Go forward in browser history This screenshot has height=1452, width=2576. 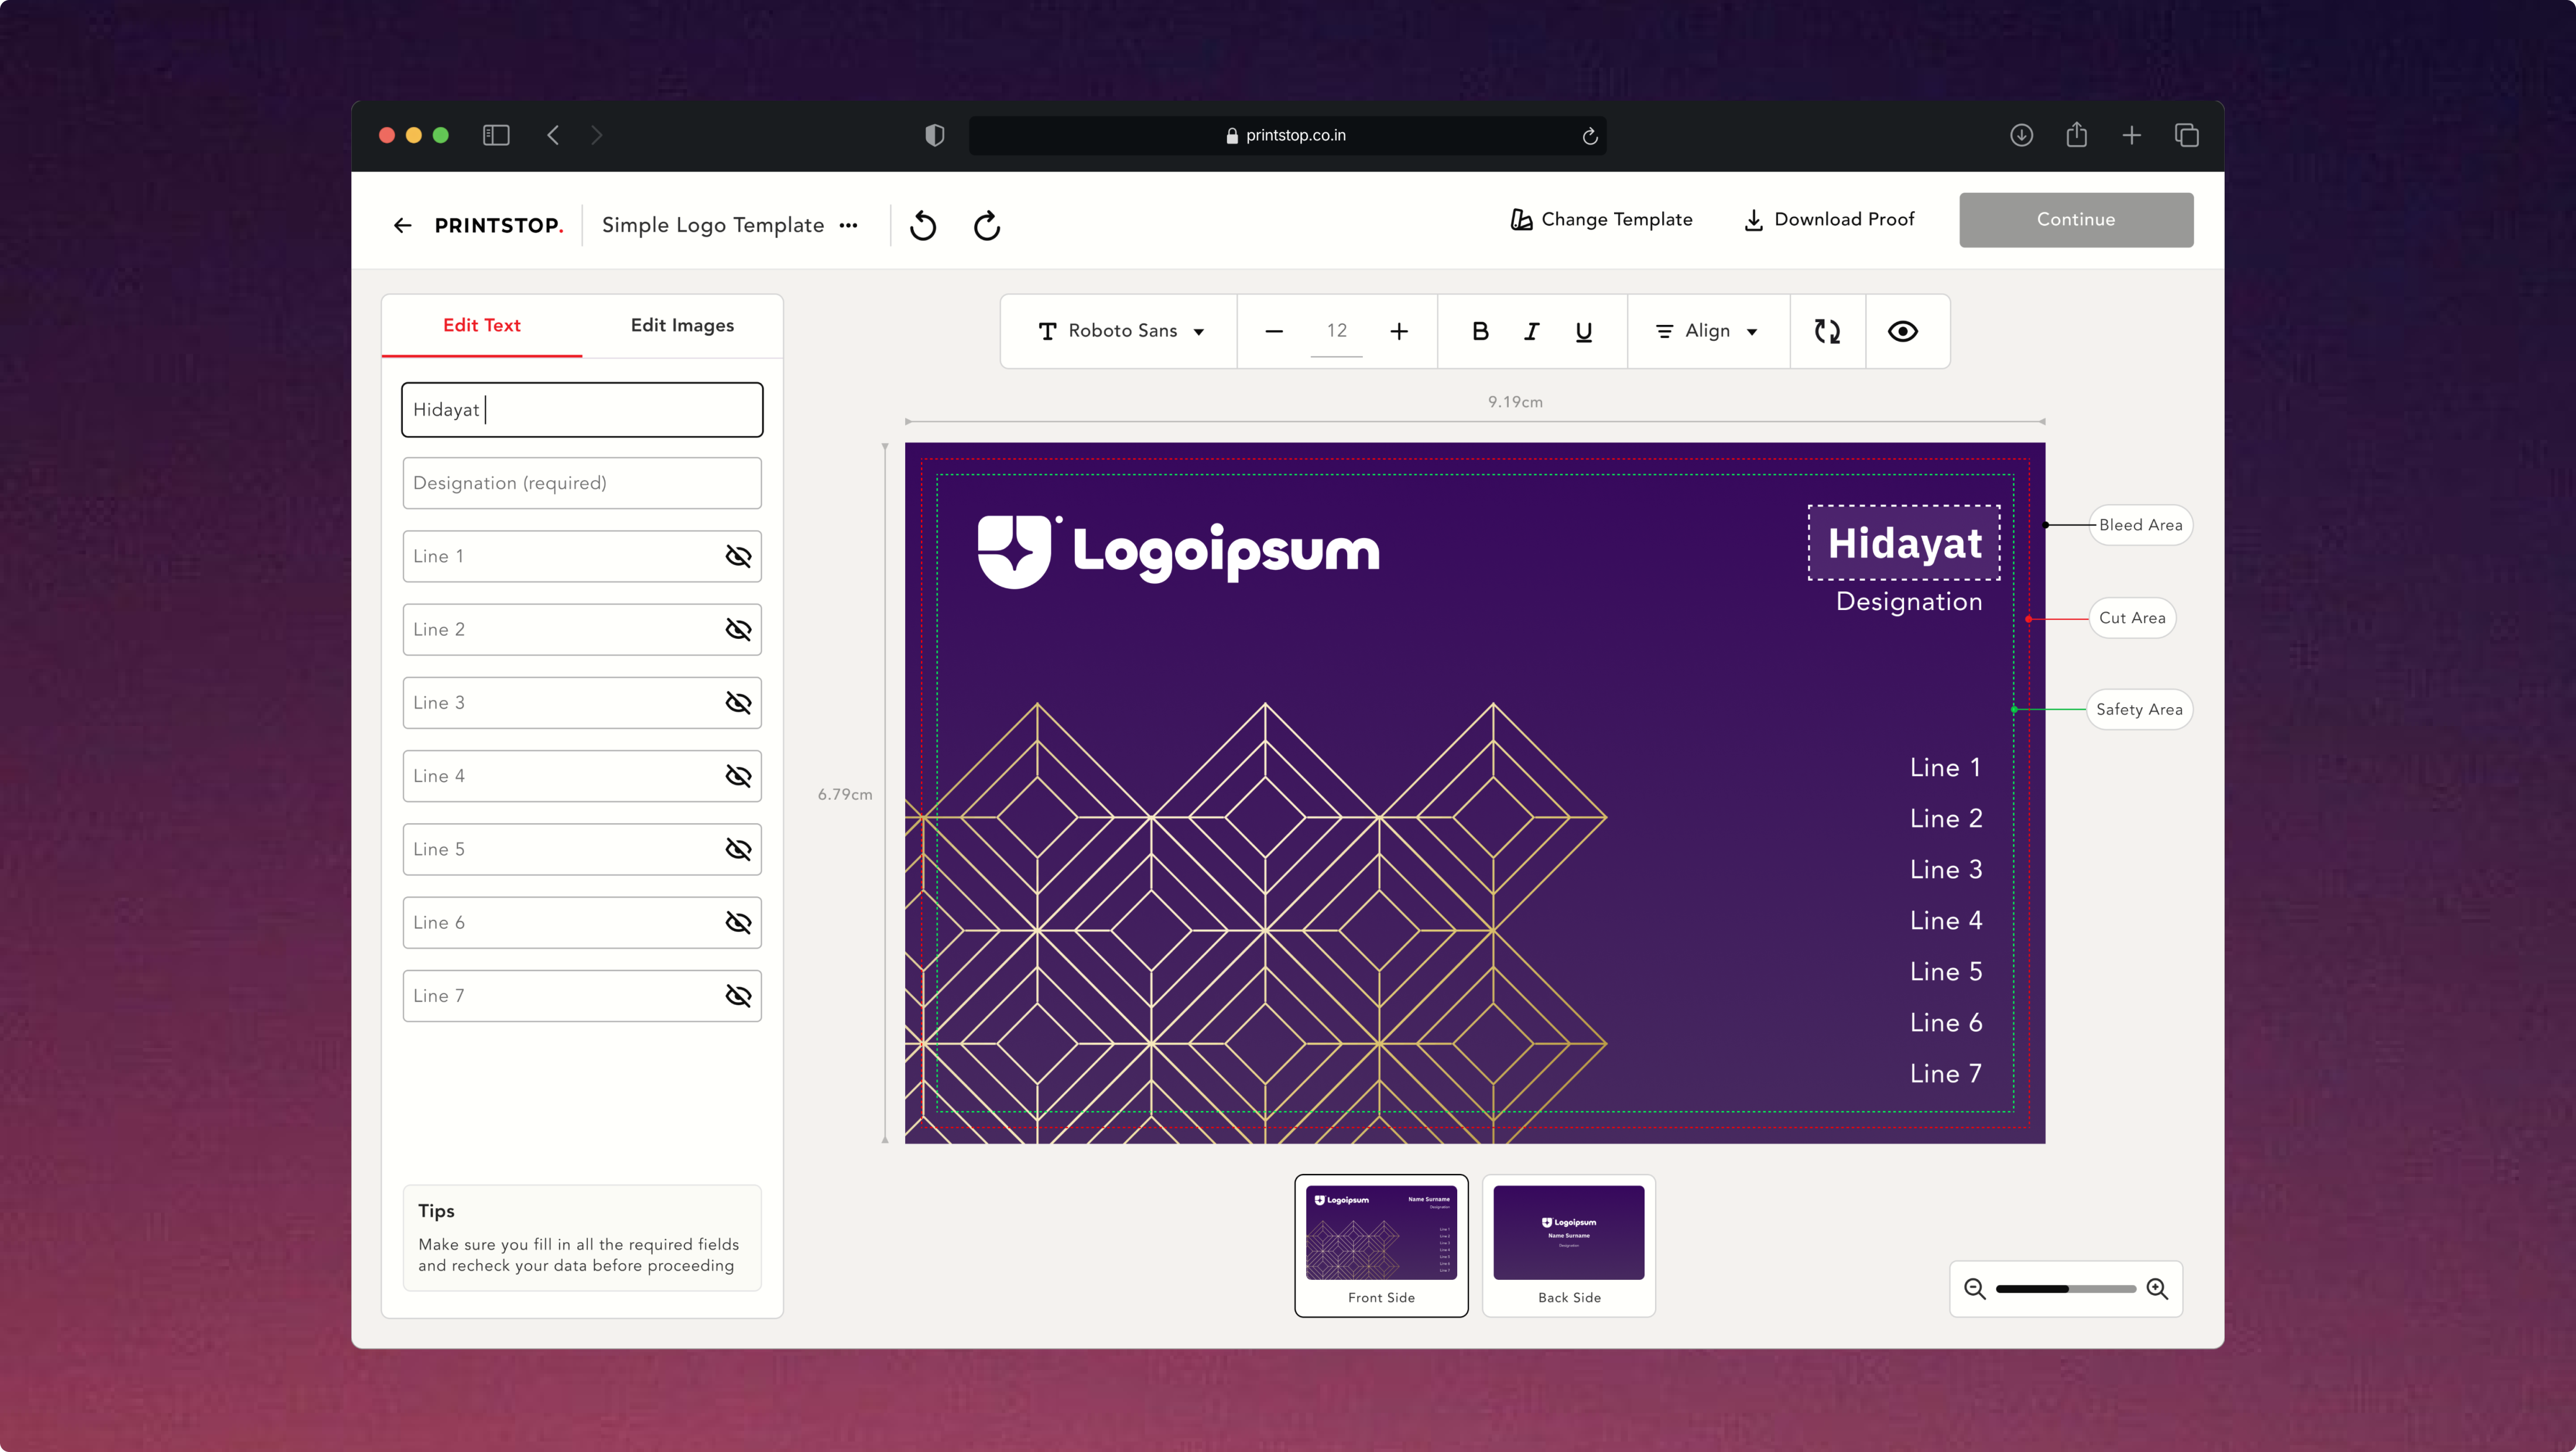(x=597, y=135)
